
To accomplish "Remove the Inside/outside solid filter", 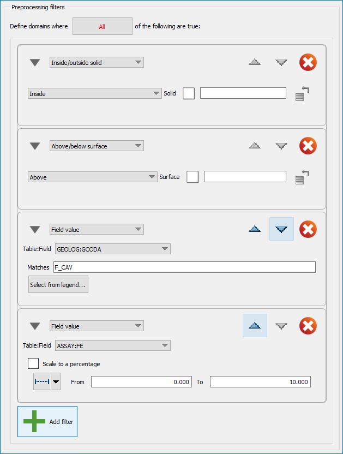I will click(308, 63).
